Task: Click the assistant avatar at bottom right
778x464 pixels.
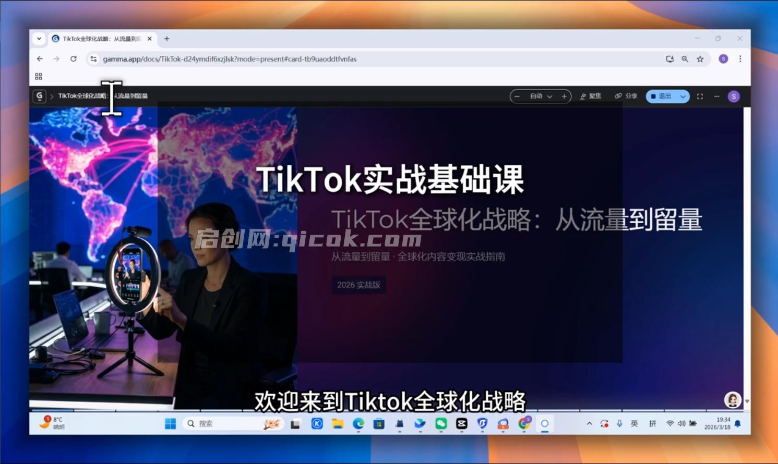Action: (733, 400)
